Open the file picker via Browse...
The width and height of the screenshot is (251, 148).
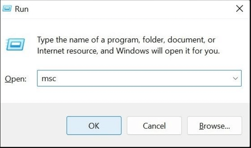[x=214, y=126]
